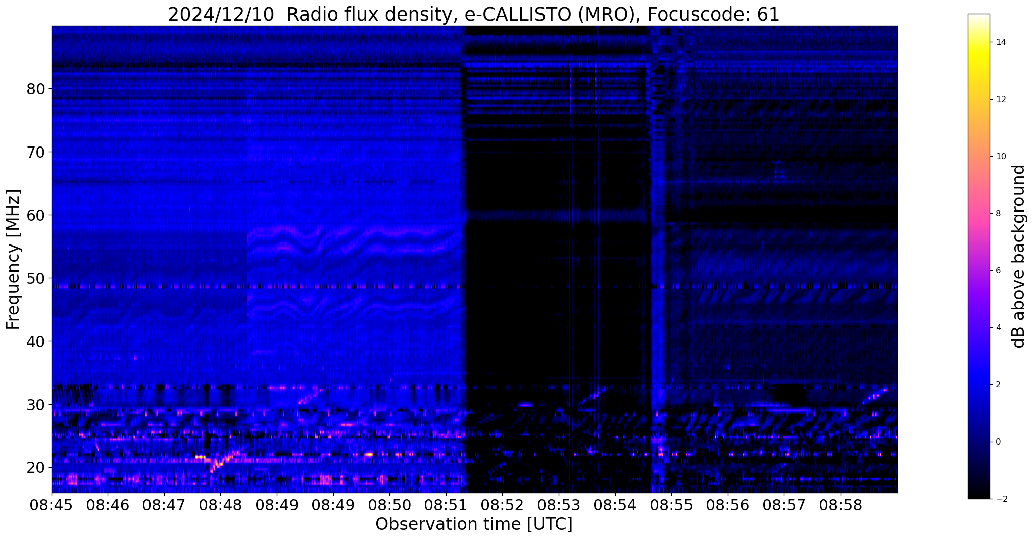Pick the colorbar tick label '12'
1034x539 pixels.
click(x=1000, y=100)
